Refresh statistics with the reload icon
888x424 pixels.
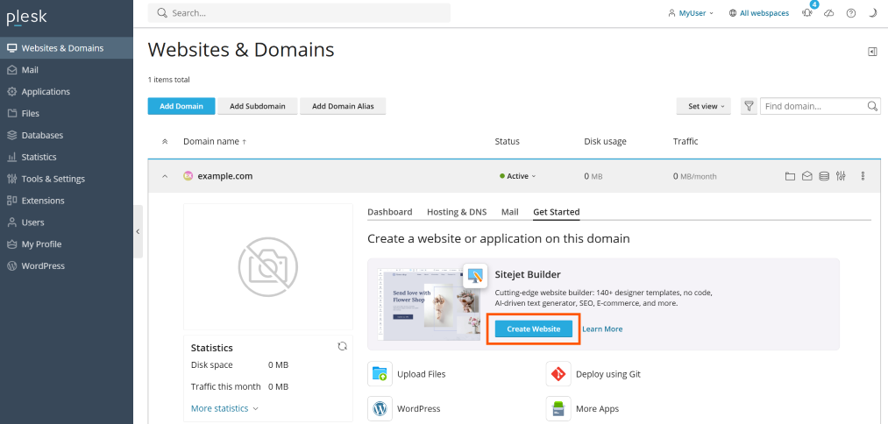pos(343,346)
